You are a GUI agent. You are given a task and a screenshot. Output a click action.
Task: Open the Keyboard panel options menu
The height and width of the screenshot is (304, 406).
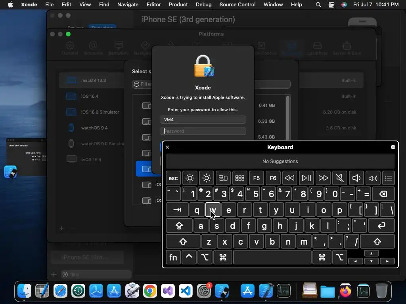393,147
